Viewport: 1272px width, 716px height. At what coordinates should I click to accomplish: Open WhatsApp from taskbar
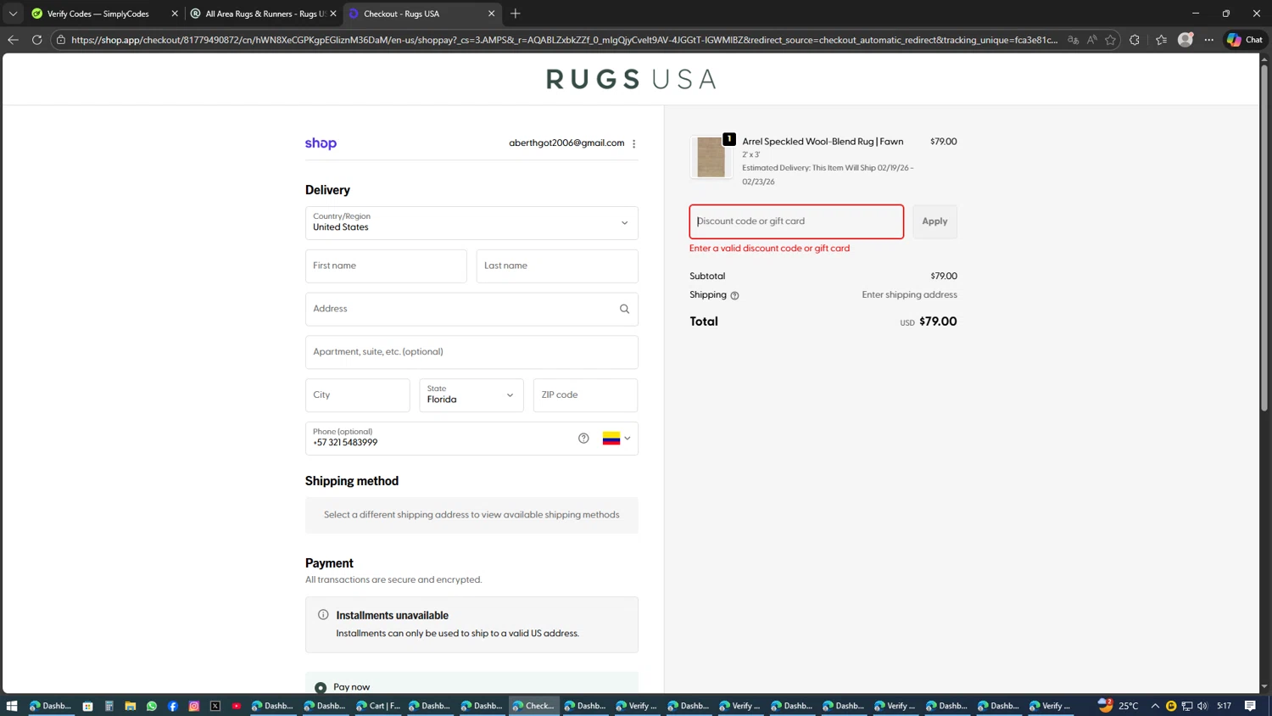coord(151,706)
